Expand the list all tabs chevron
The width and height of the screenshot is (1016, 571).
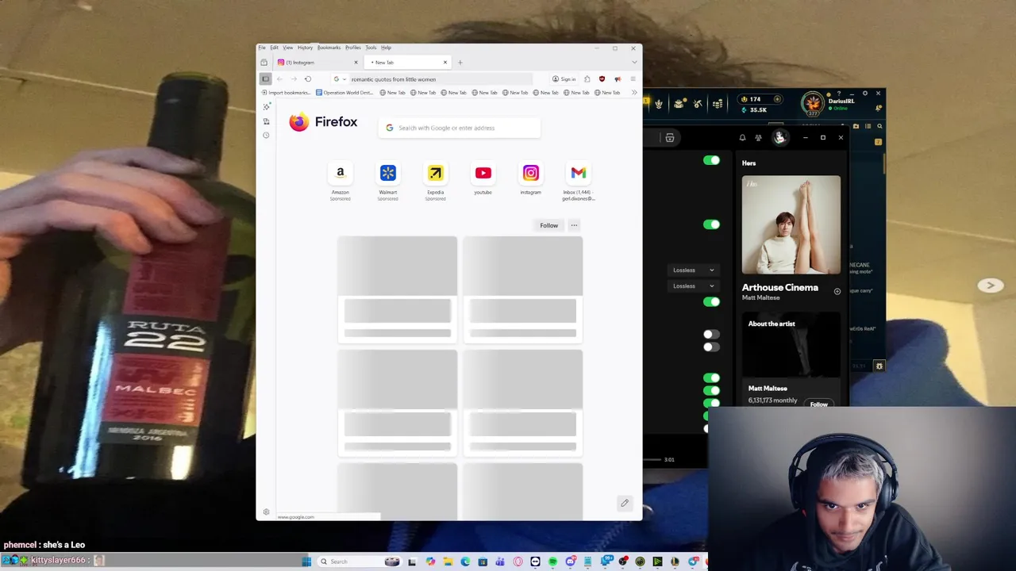pos(633,63)
